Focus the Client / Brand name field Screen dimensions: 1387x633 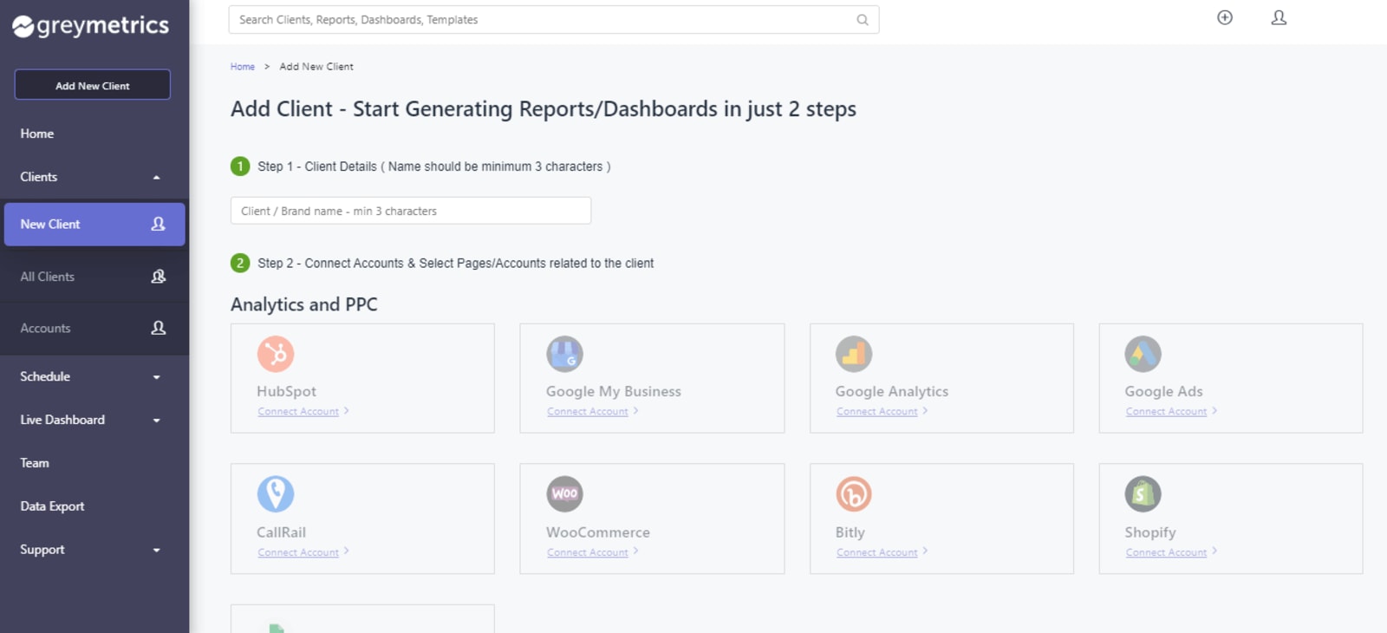click(x=411, y=211)
